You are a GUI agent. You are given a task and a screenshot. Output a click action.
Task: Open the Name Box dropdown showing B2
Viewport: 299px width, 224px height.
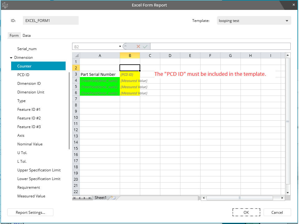pyautogui.click(x=120, y=46)
